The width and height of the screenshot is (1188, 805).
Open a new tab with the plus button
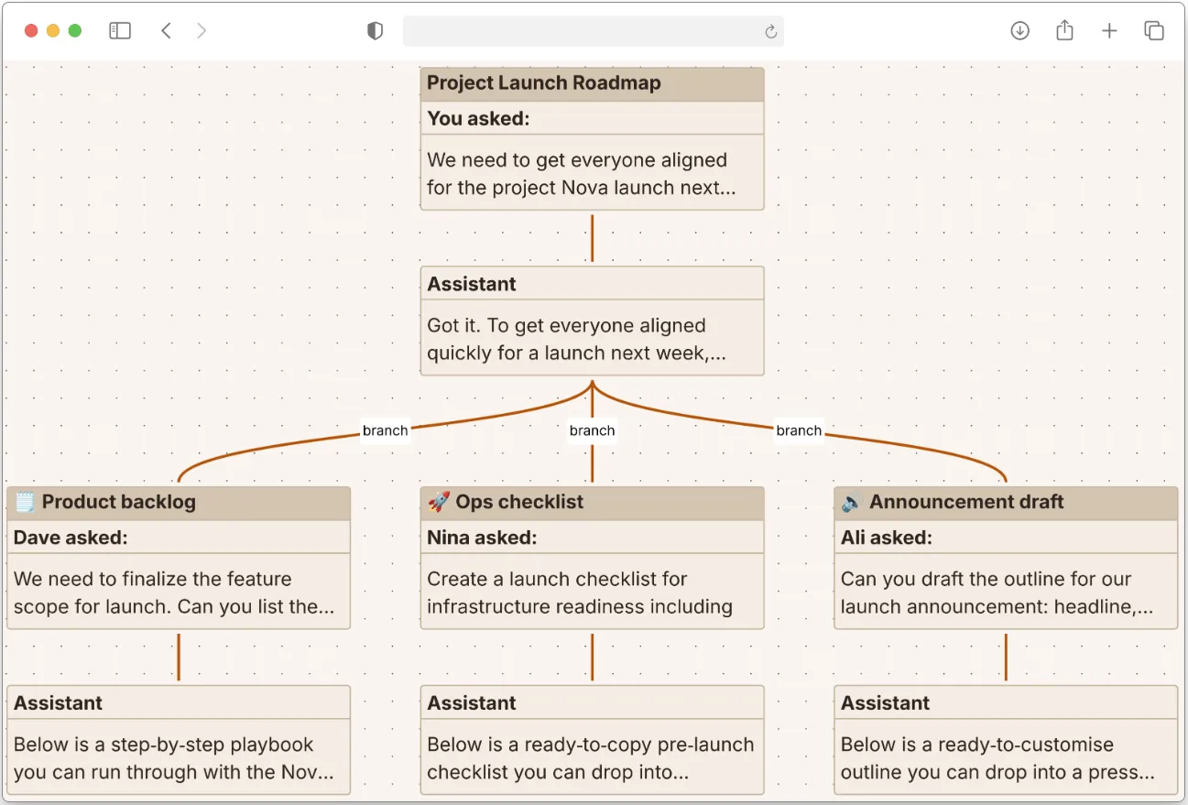pyautogui.click(x=1108, y=30)
